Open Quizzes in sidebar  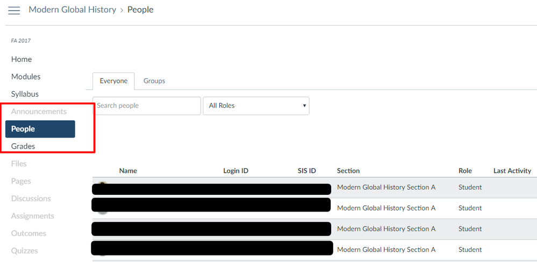[x=24, y=251]
